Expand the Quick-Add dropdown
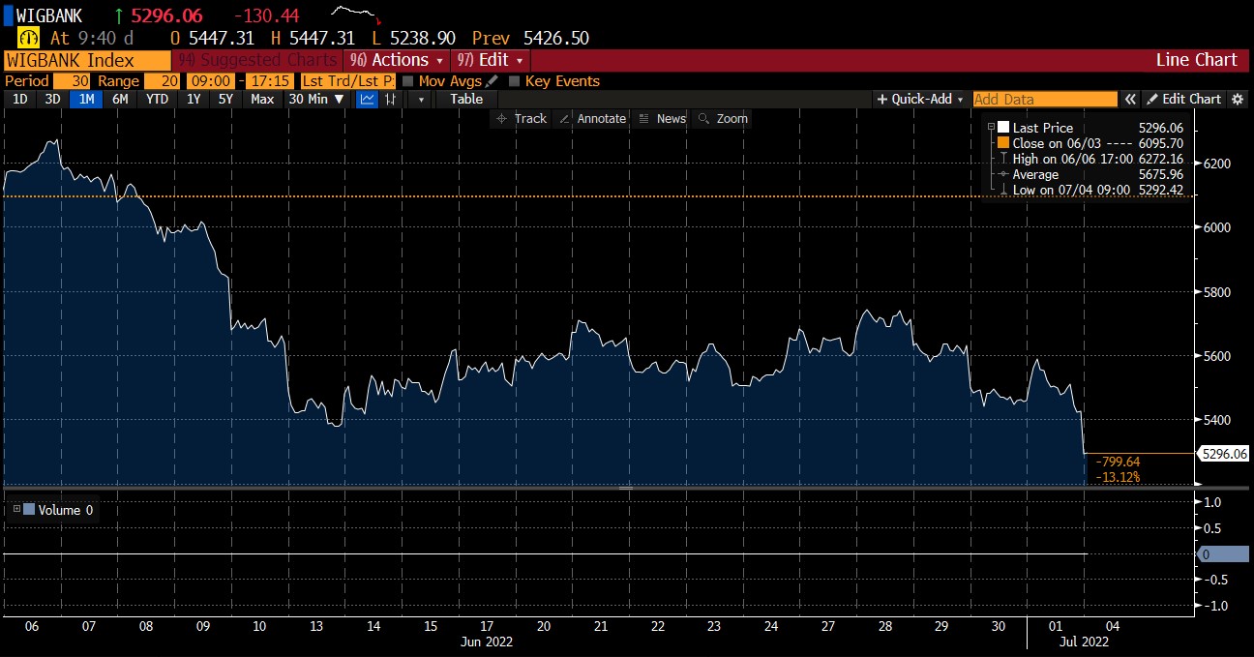The height and width of the screenshot is (657, 1254). click(920, 99)
